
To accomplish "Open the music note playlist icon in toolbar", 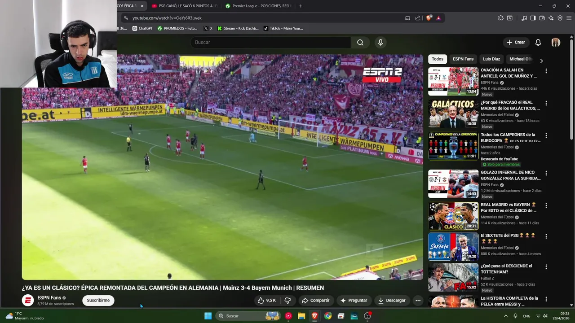I will (x=524, y=18).
